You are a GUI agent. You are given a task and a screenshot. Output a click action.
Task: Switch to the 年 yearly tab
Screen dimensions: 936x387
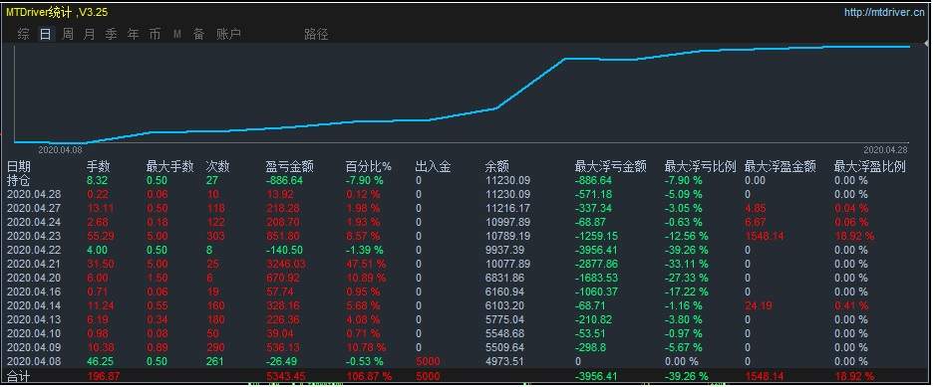(x=134, y=34)
